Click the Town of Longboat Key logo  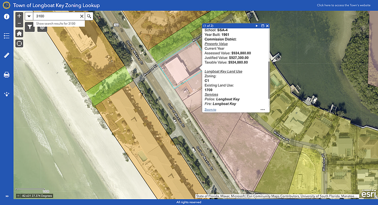point(6,5)
